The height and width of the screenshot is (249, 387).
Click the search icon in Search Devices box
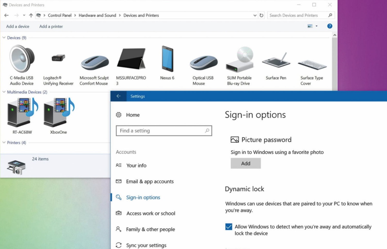pyautogui.click(x=330, y=15)
